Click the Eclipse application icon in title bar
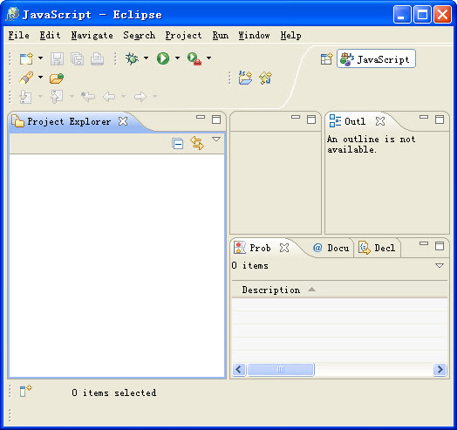 [12, 14]
